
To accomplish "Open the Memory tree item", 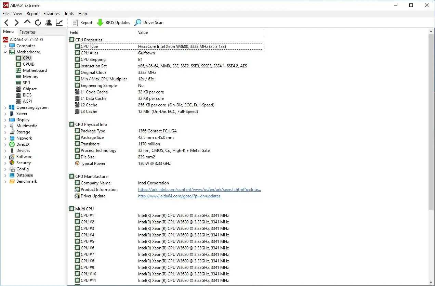I will coord(30,77).
